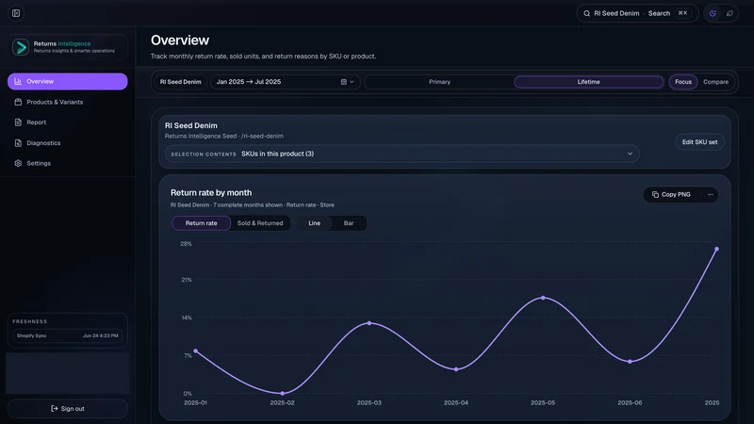
Task: Select the Lifetime period toggle
Action: tap(588, 82)
